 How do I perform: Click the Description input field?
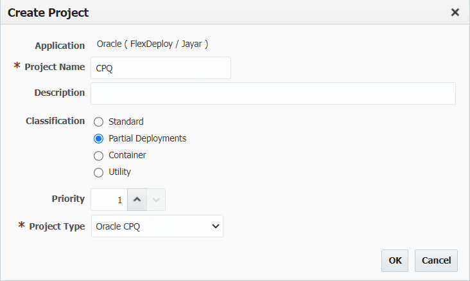[273, 94]
